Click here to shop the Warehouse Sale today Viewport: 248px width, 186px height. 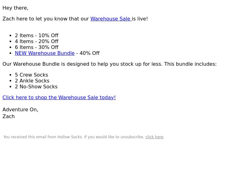[59, 97]
